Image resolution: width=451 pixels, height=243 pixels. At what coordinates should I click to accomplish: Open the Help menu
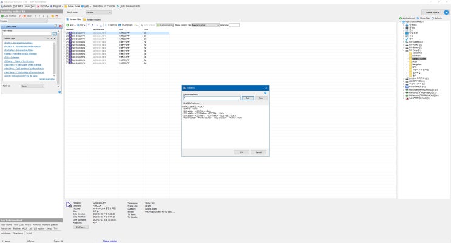pyautogui.click(x=86, y=6)
